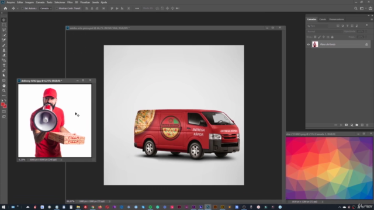The height and width of the screenshot is (210, 374).
Task: Click the align top edges icon
Action: click(112, 8)
